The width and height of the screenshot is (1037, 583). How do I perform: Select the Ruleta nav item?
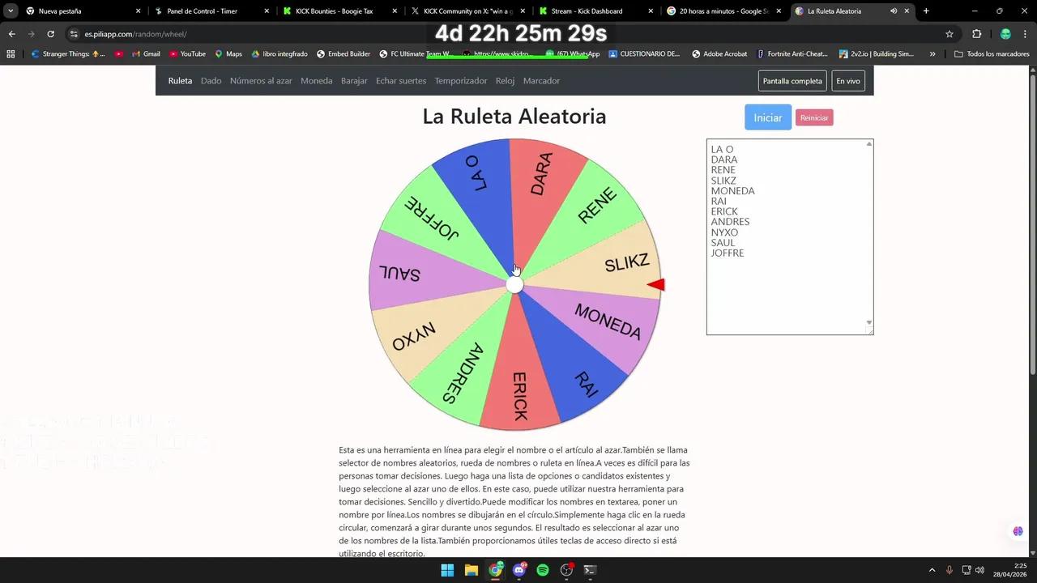point(180,81)
